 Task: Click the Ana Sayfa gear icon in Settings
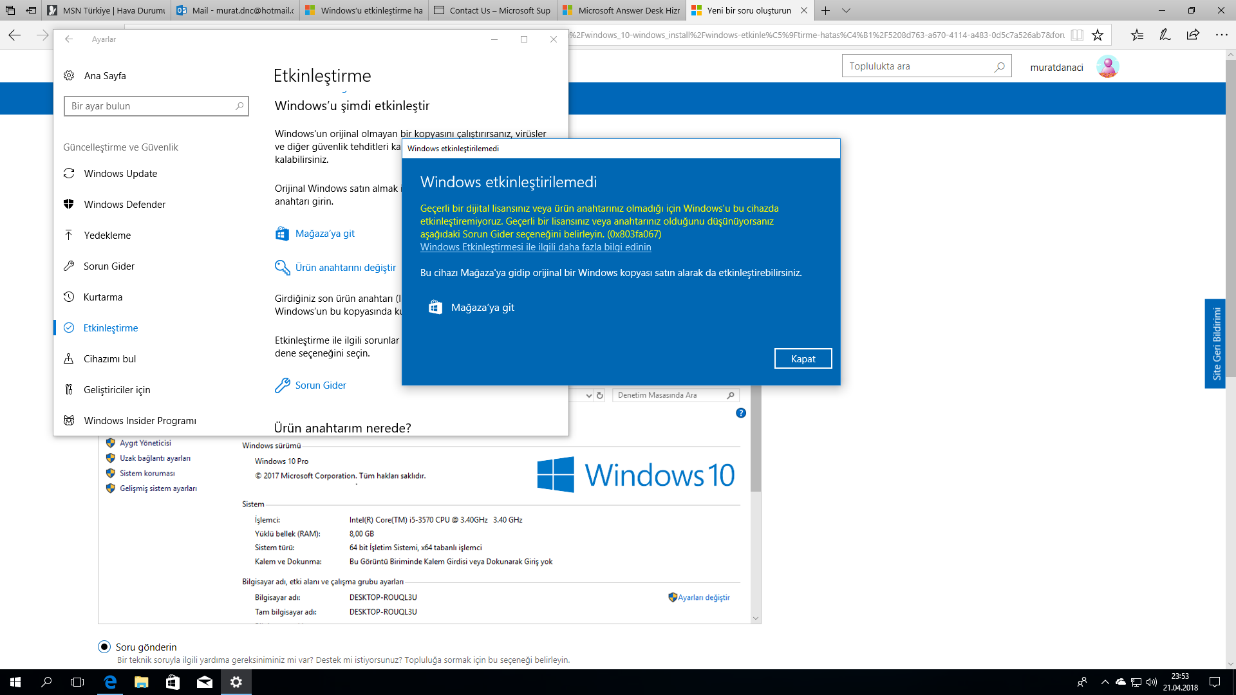69,75
